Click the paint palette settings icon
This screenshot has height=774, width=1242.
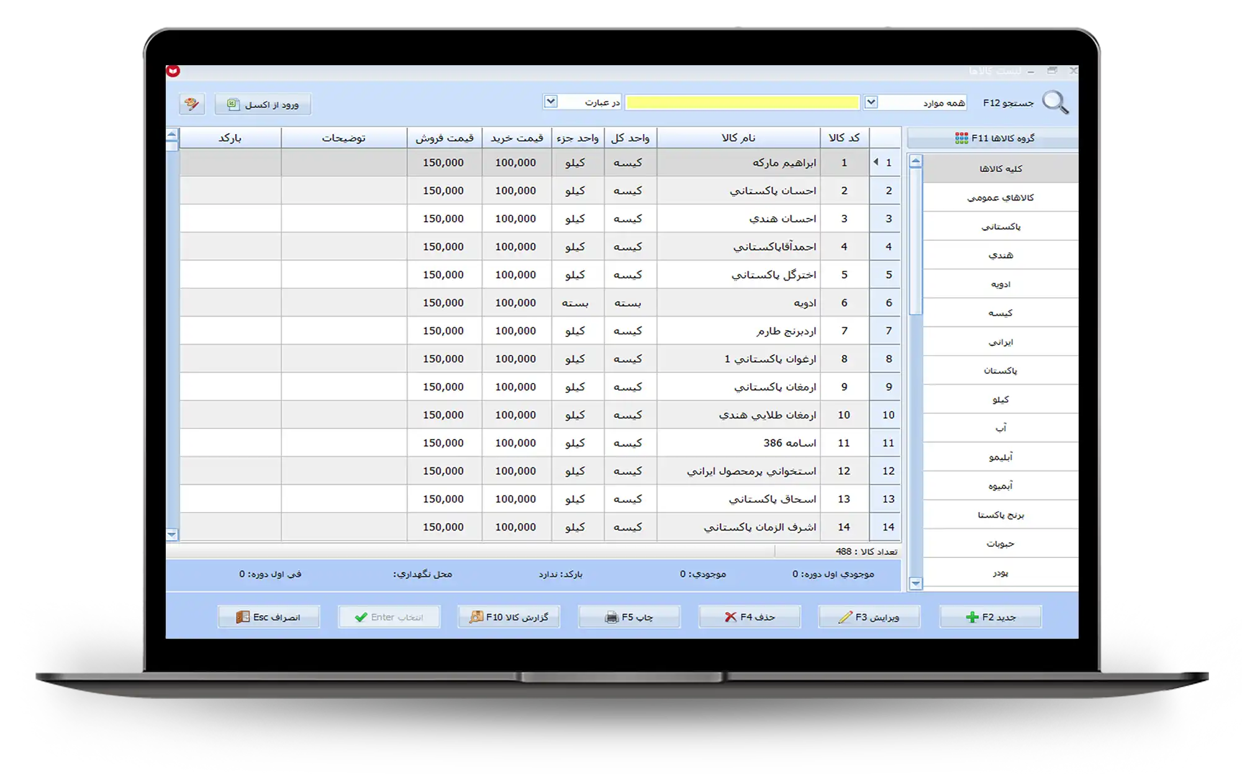(192, 104)
